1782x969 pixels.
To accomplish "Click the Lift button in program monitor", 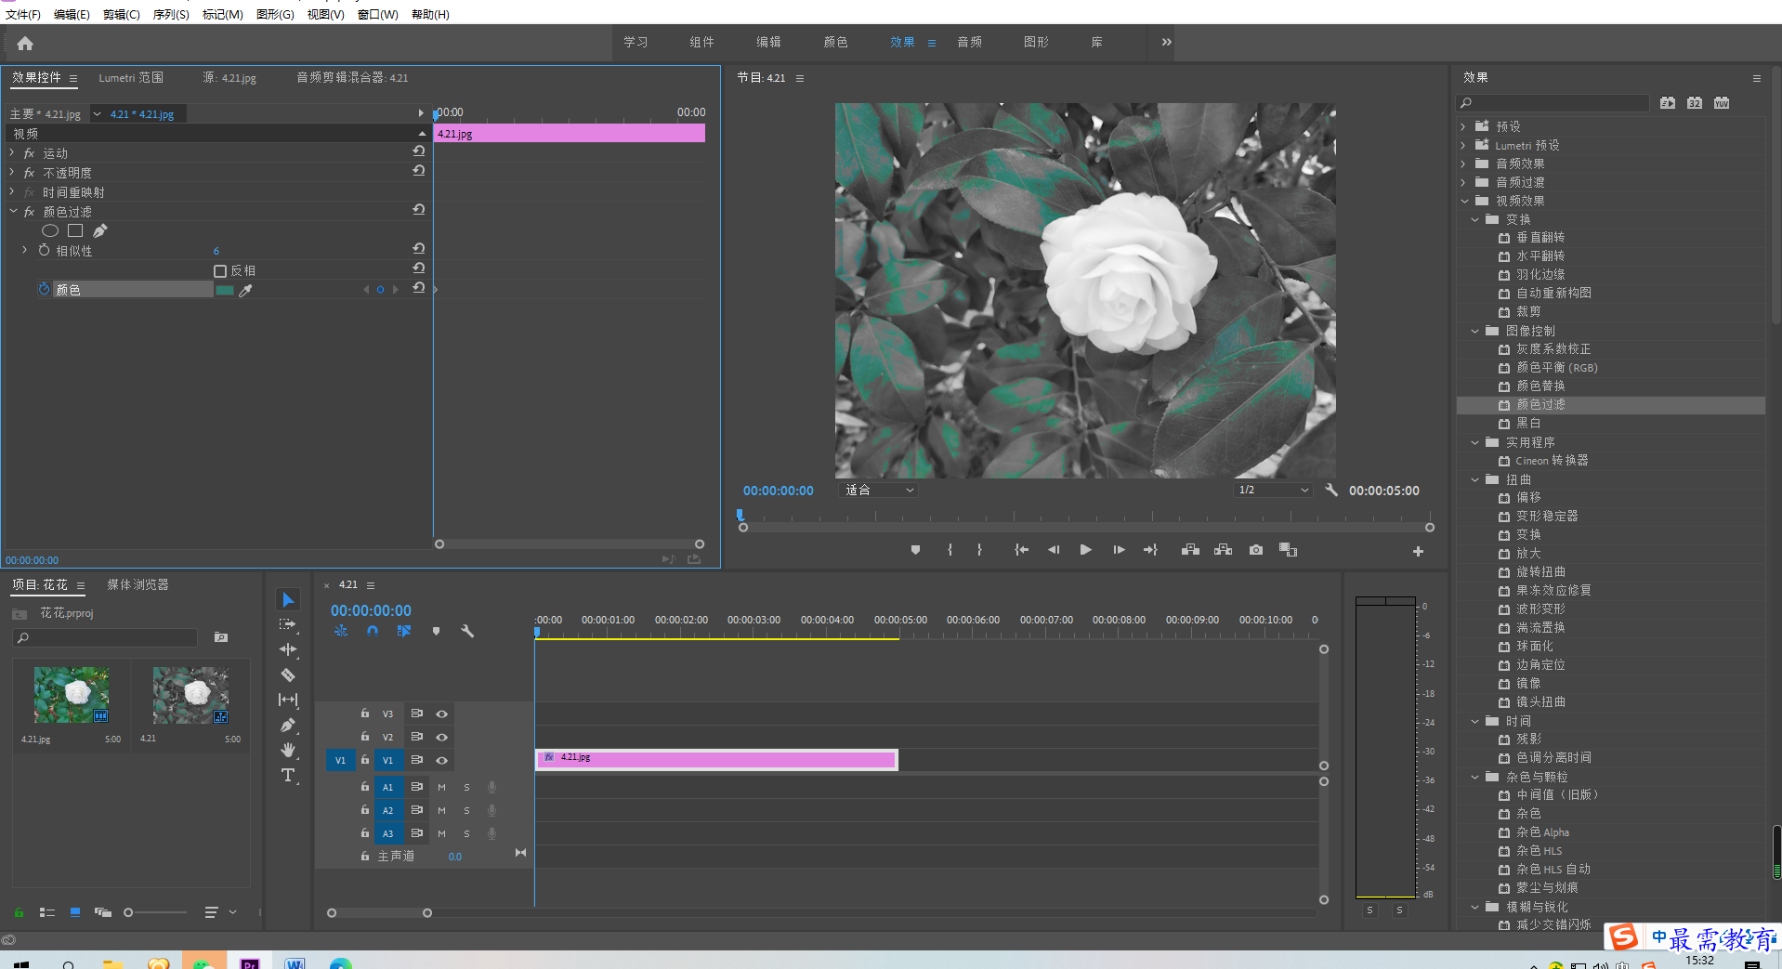I will pos(1190,550).
